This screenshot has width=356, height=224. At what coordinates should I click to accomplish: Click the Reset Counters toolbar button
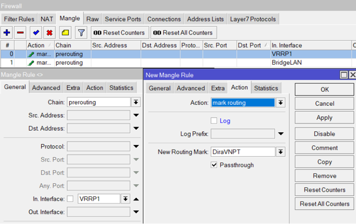(x=119, y=32)
